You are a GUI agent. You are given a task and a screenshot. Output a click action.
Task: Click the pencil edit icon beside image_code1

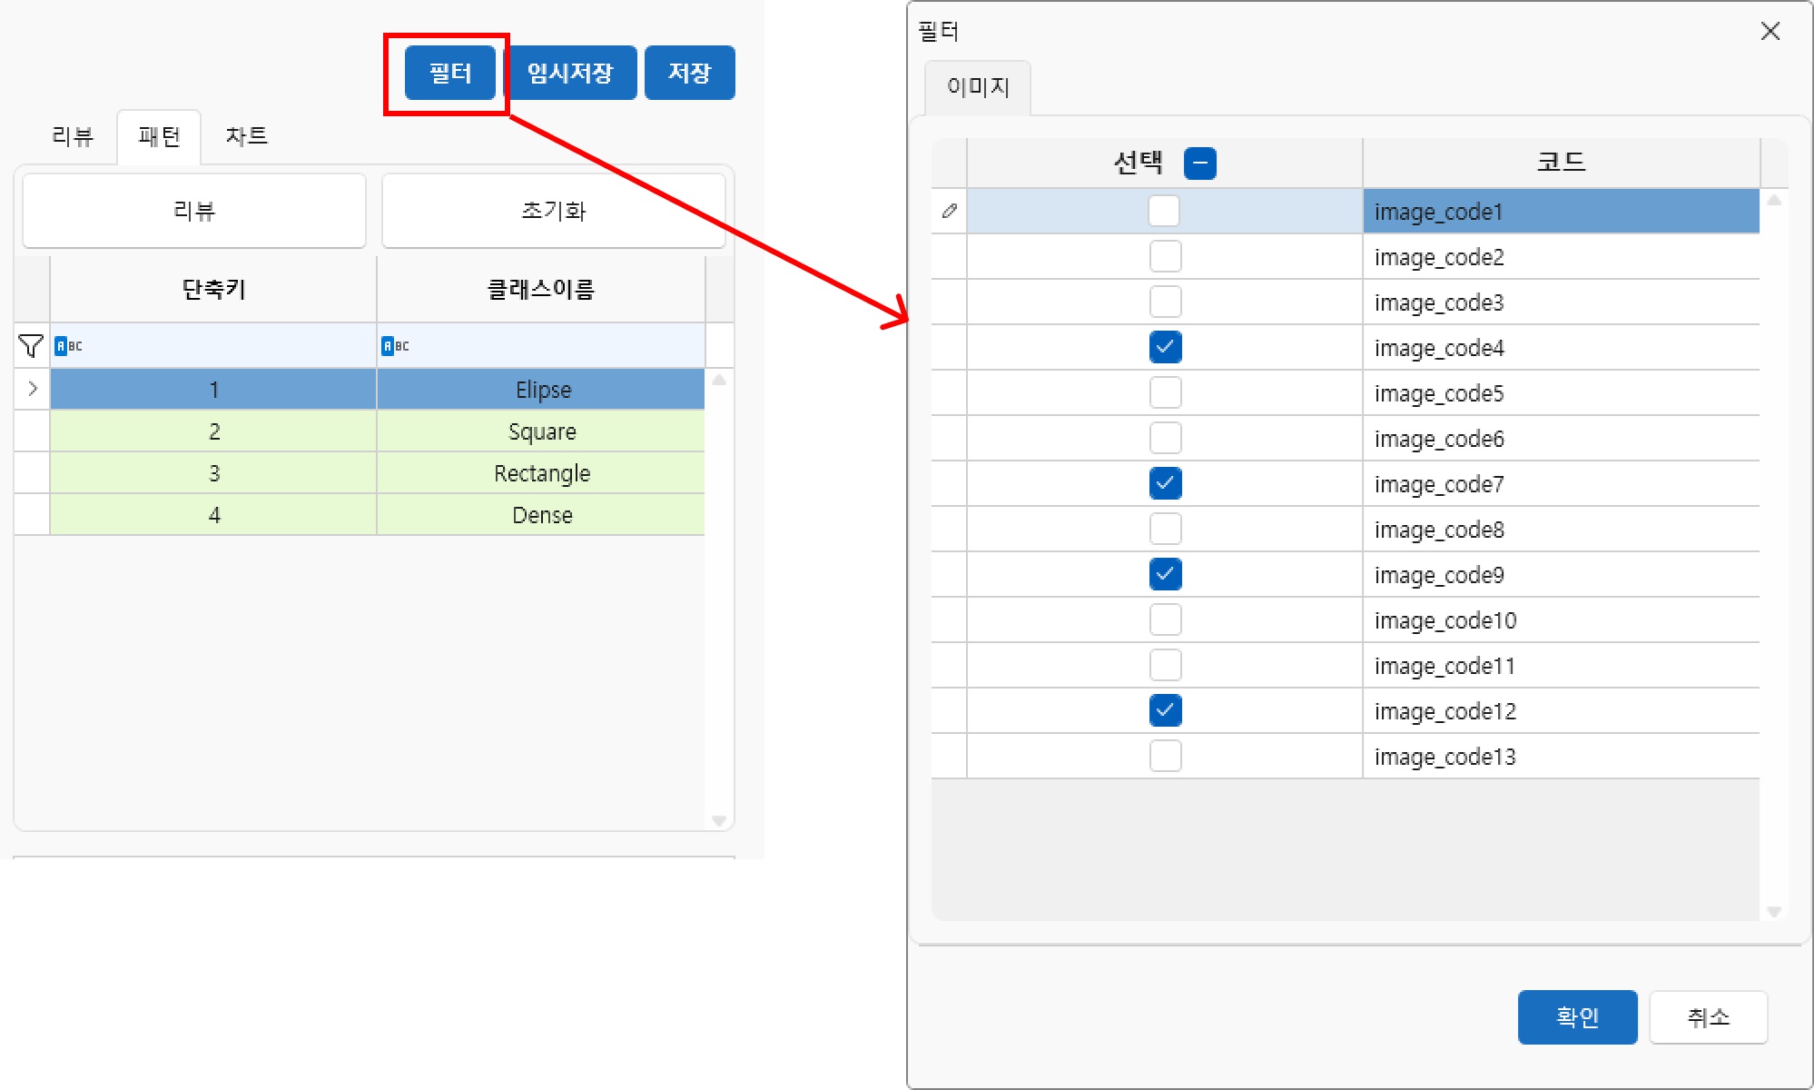(949, 212)
